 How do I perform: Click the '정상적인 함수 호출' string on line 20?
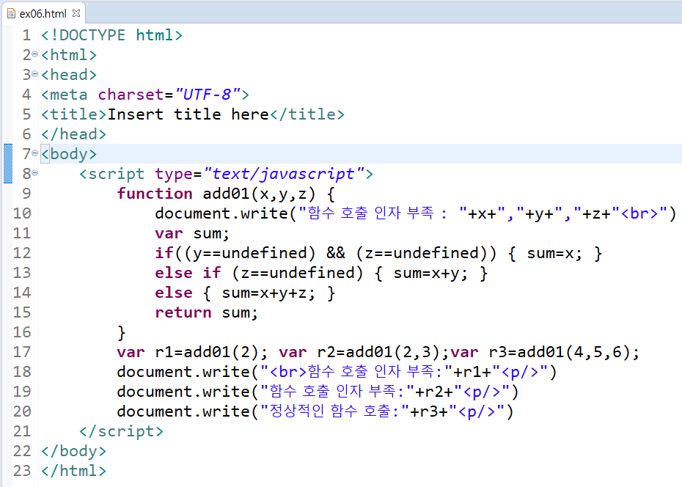[330, 411]
